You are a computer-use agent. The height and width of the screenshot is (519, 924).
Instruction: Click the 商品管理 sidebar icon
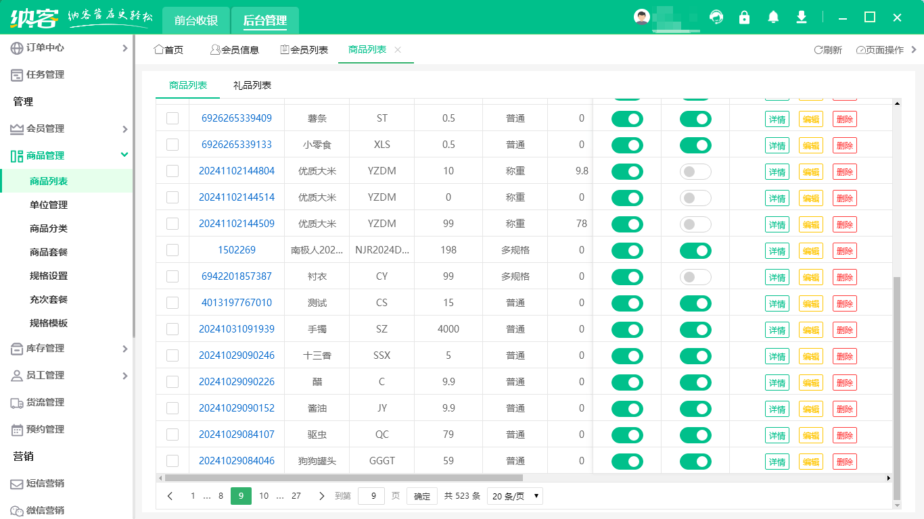(16, 156)
